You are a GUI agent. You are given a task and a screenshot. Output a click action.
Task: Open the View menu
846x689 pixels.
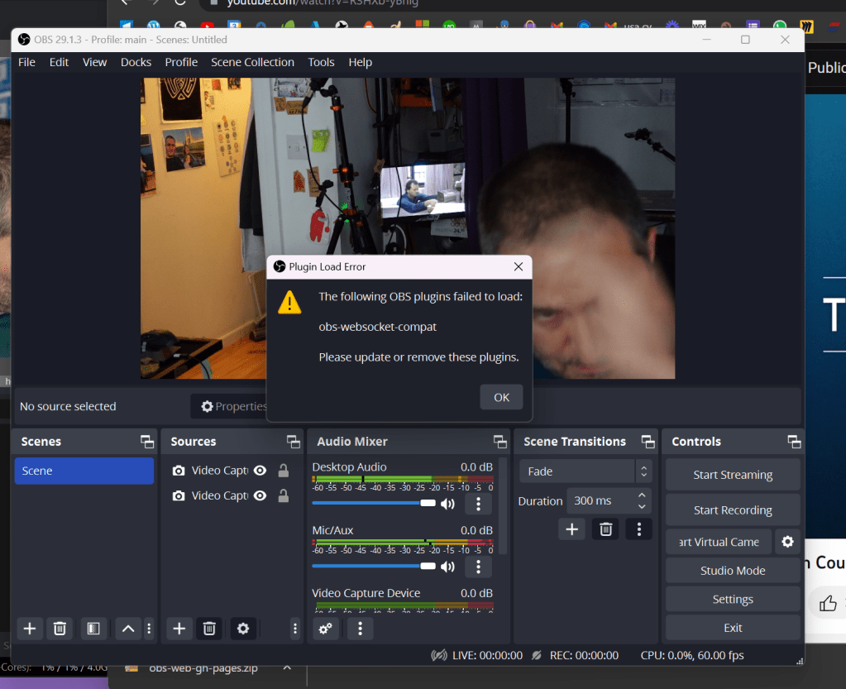(x=94, y=62)
